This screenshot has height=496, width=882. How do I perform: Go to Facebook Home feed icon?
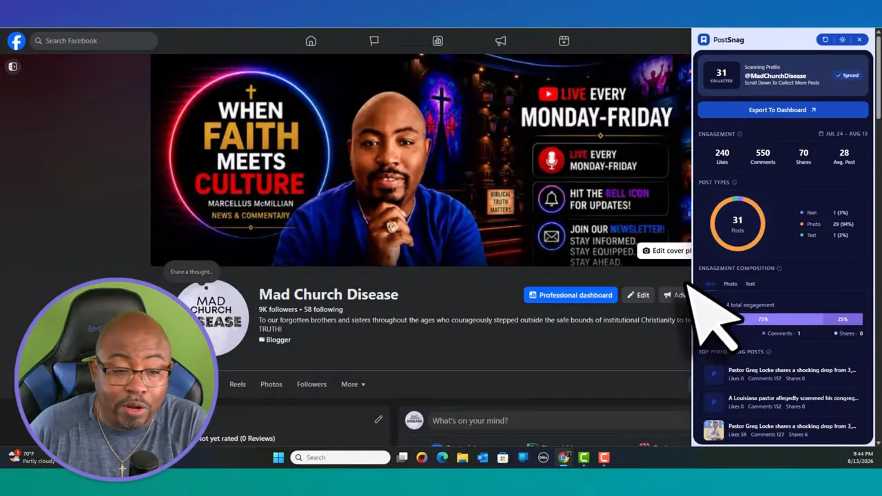point(311,41)
